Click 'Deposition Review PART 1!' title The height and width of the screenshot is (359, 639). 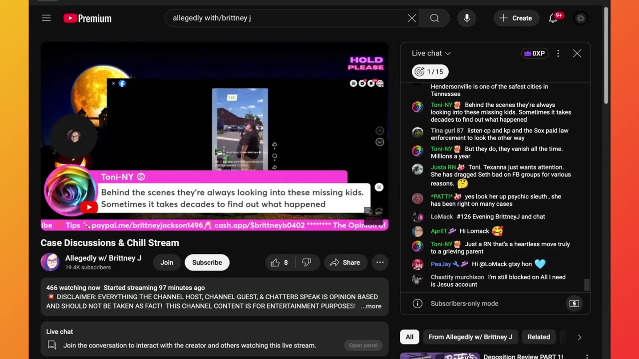[x=523, y=357]
